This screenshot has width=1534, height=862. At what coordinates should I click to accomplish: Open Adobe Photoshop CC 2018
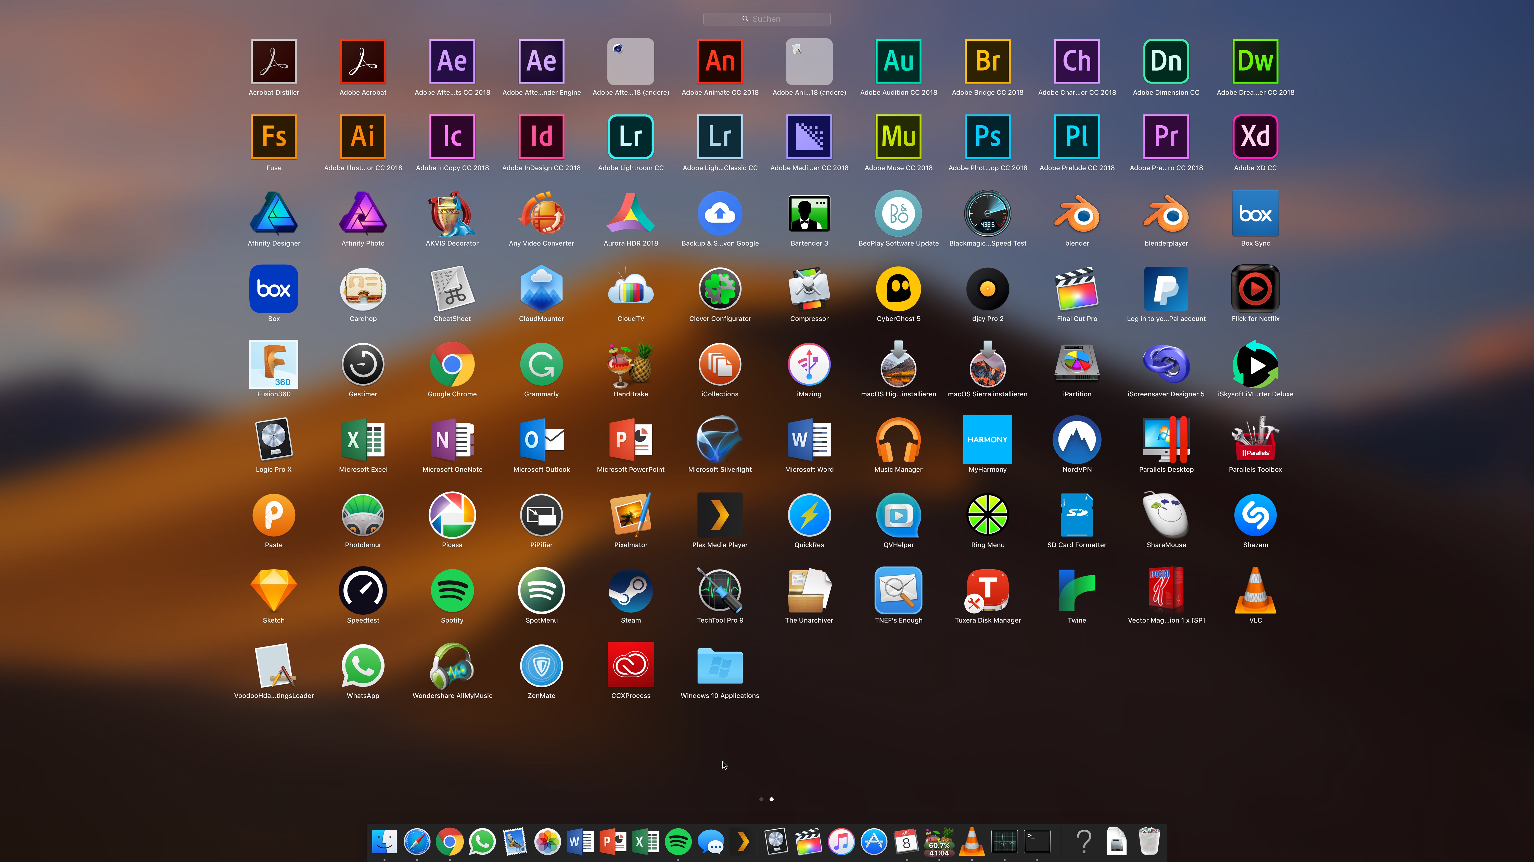(x=987, y=137)
